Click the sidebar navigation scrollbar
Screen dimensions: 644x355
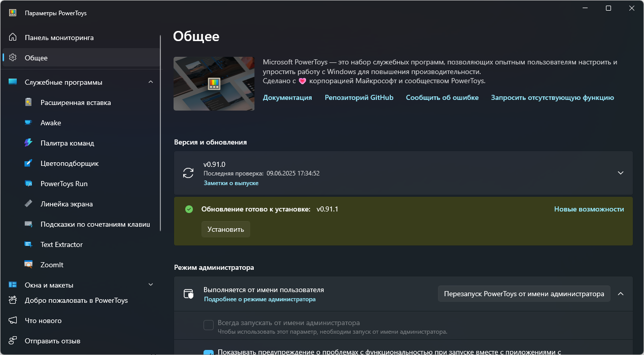(160, 133)
